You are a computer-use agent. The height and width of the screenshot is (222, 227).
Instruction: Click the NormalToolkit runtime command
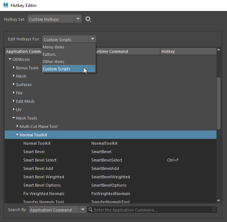(x=104, y=143)
